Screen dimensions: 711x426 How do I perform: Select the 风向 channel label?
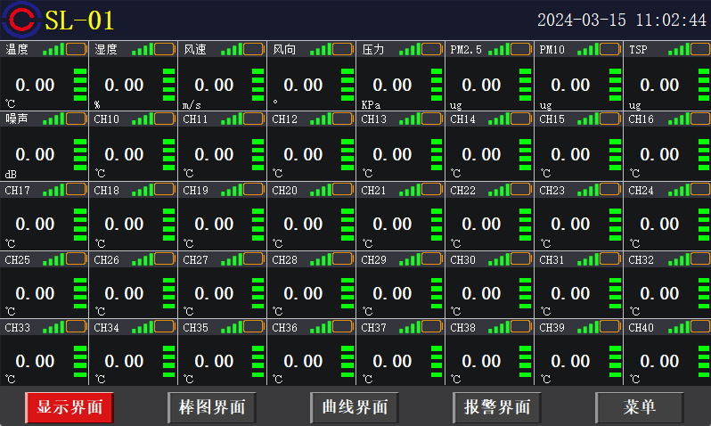(284, 49)
